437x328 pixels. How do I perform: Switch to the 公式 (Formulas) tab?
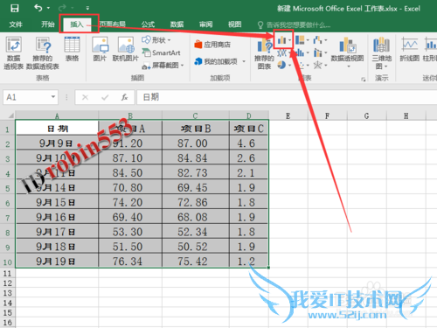[x=148, y=24]
